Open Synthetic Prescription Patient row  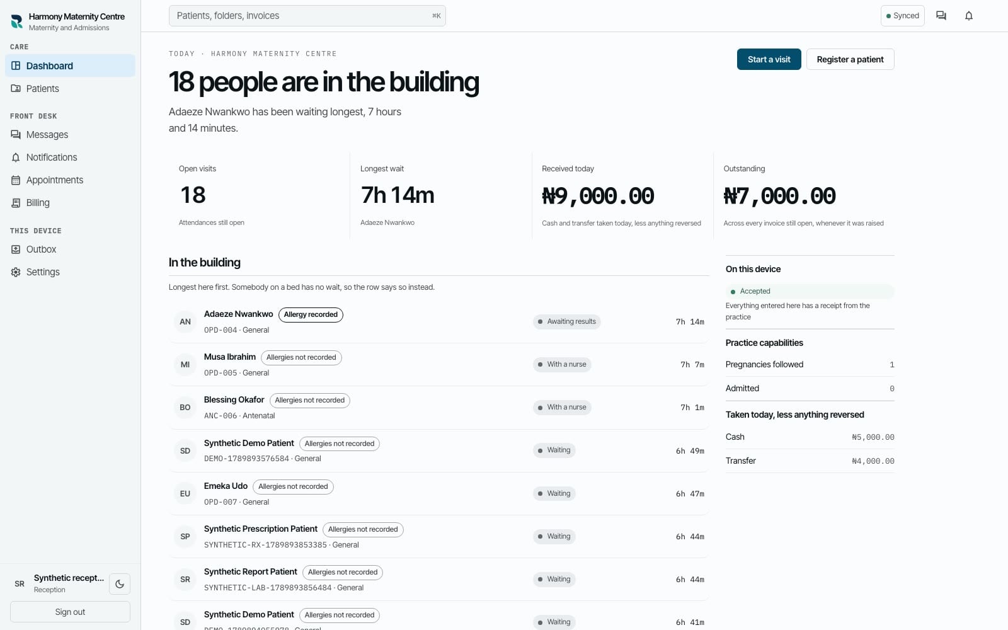tap(438, 536)
